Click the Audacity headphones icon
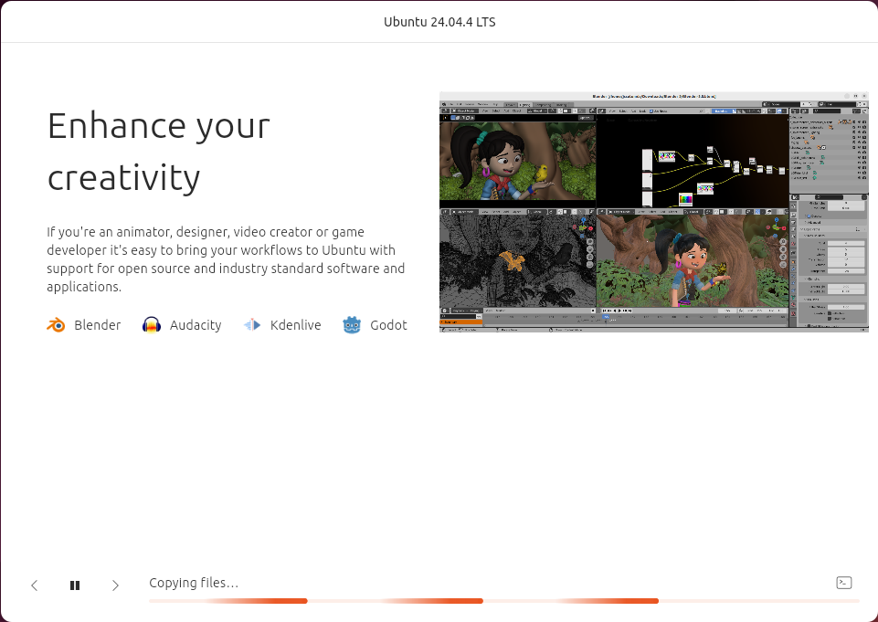878x622 pixels. [x=152, y=325]
